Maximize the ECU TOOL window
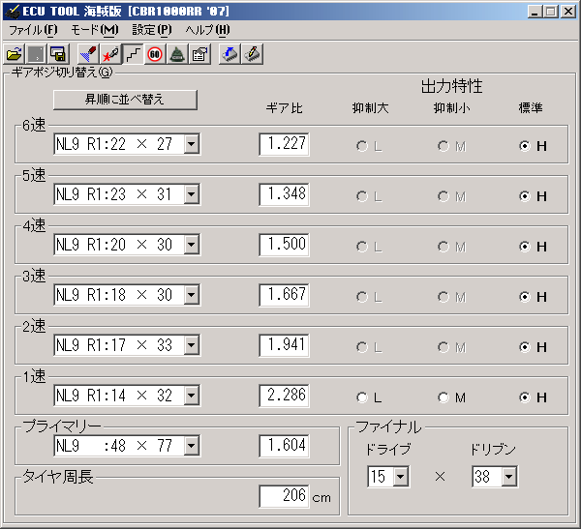Image resolution: width=581 pixels, height=529 pixels. pos(551,12)
